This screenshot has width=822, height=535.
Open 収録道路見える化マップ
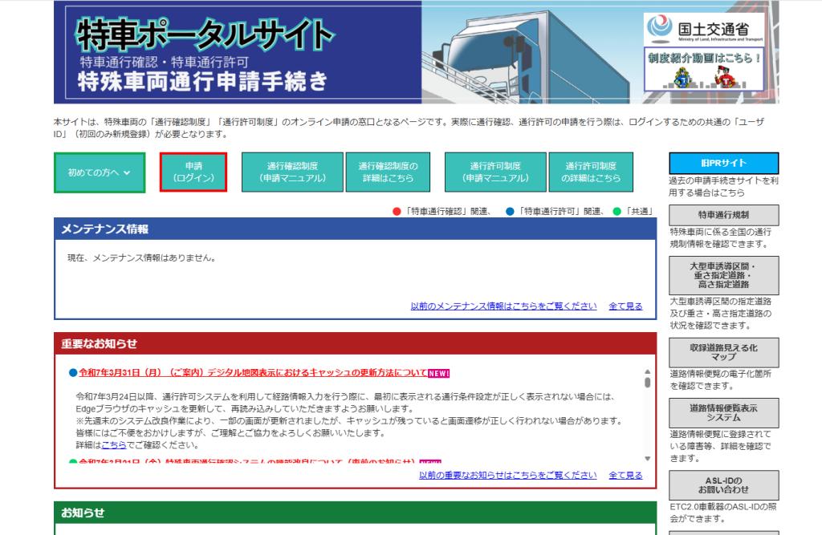point(723,352)
